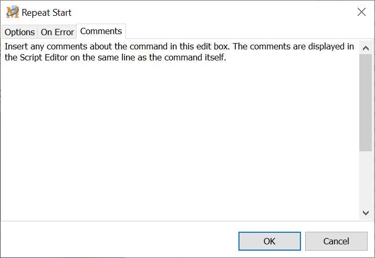This screenshot has width=375, height=258.
Task: Click the scrollbar track below the thumb
Action: click(366, 179)
